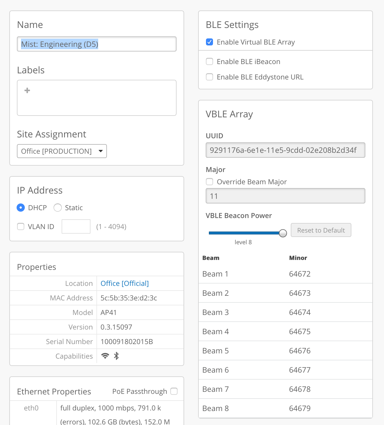Click the WiFi capability icon
Screen dimensions: 384x425
(105, 356)
